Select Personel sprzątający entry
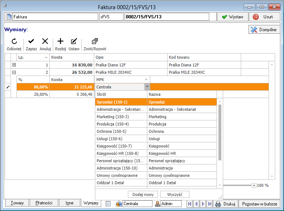Screen dimensions: 284x211 click(x=156, y=161)
